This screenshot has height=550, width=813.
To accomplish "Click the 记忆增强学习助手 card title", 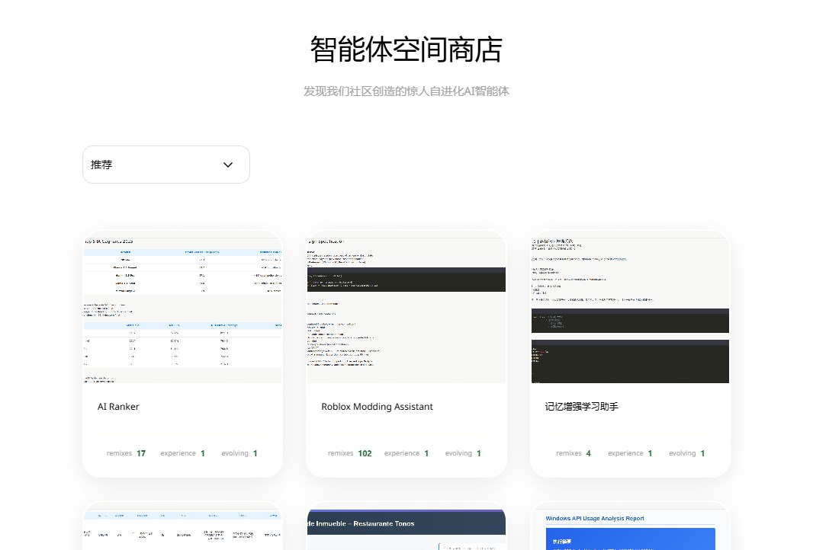I will [x=581, y=407].
